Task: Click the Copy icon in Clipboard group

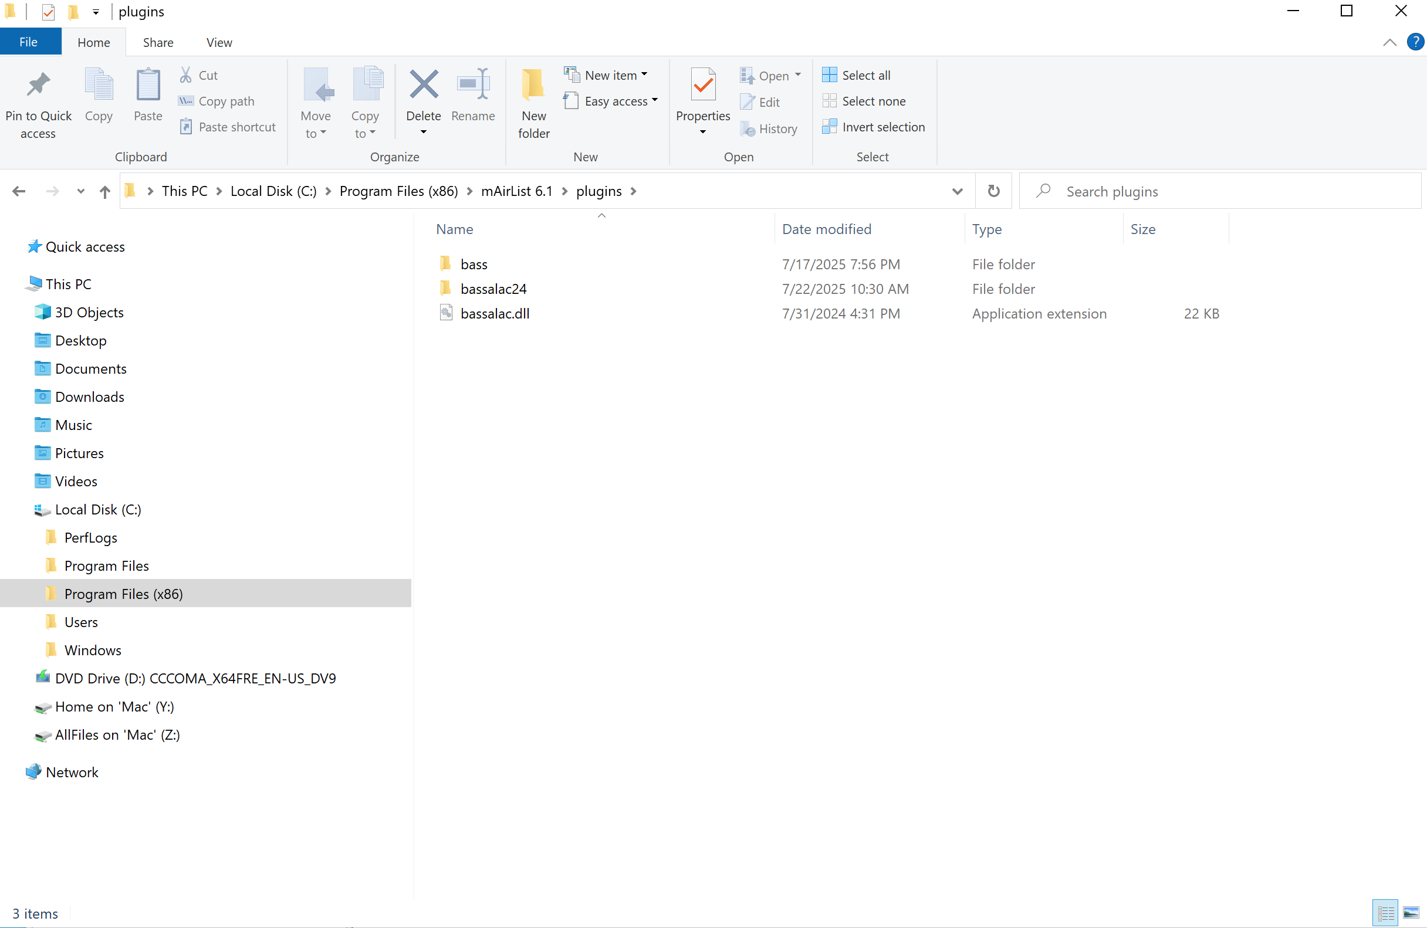Action: 99,84
